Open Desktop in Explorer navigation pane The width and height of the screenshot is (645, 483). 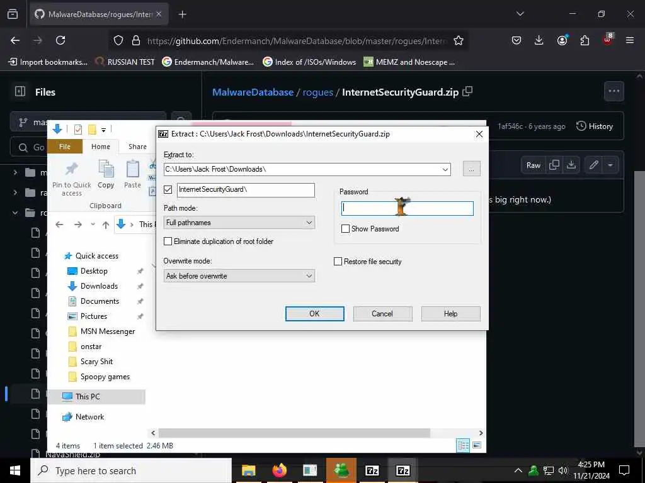coord(94,271)
